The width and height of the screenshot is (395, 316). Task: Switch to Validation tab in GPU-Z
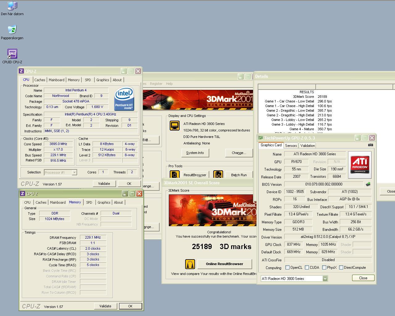pyautogui.click(x=308, y=146)
